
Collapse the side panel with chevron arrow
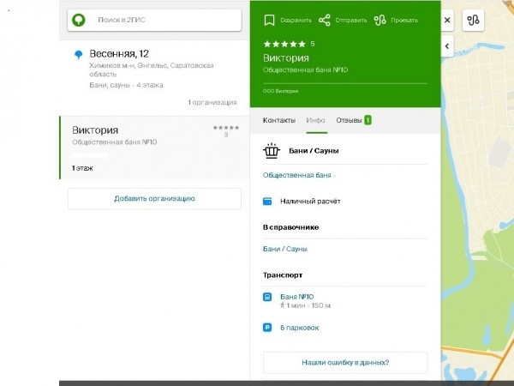click(447, 46)
